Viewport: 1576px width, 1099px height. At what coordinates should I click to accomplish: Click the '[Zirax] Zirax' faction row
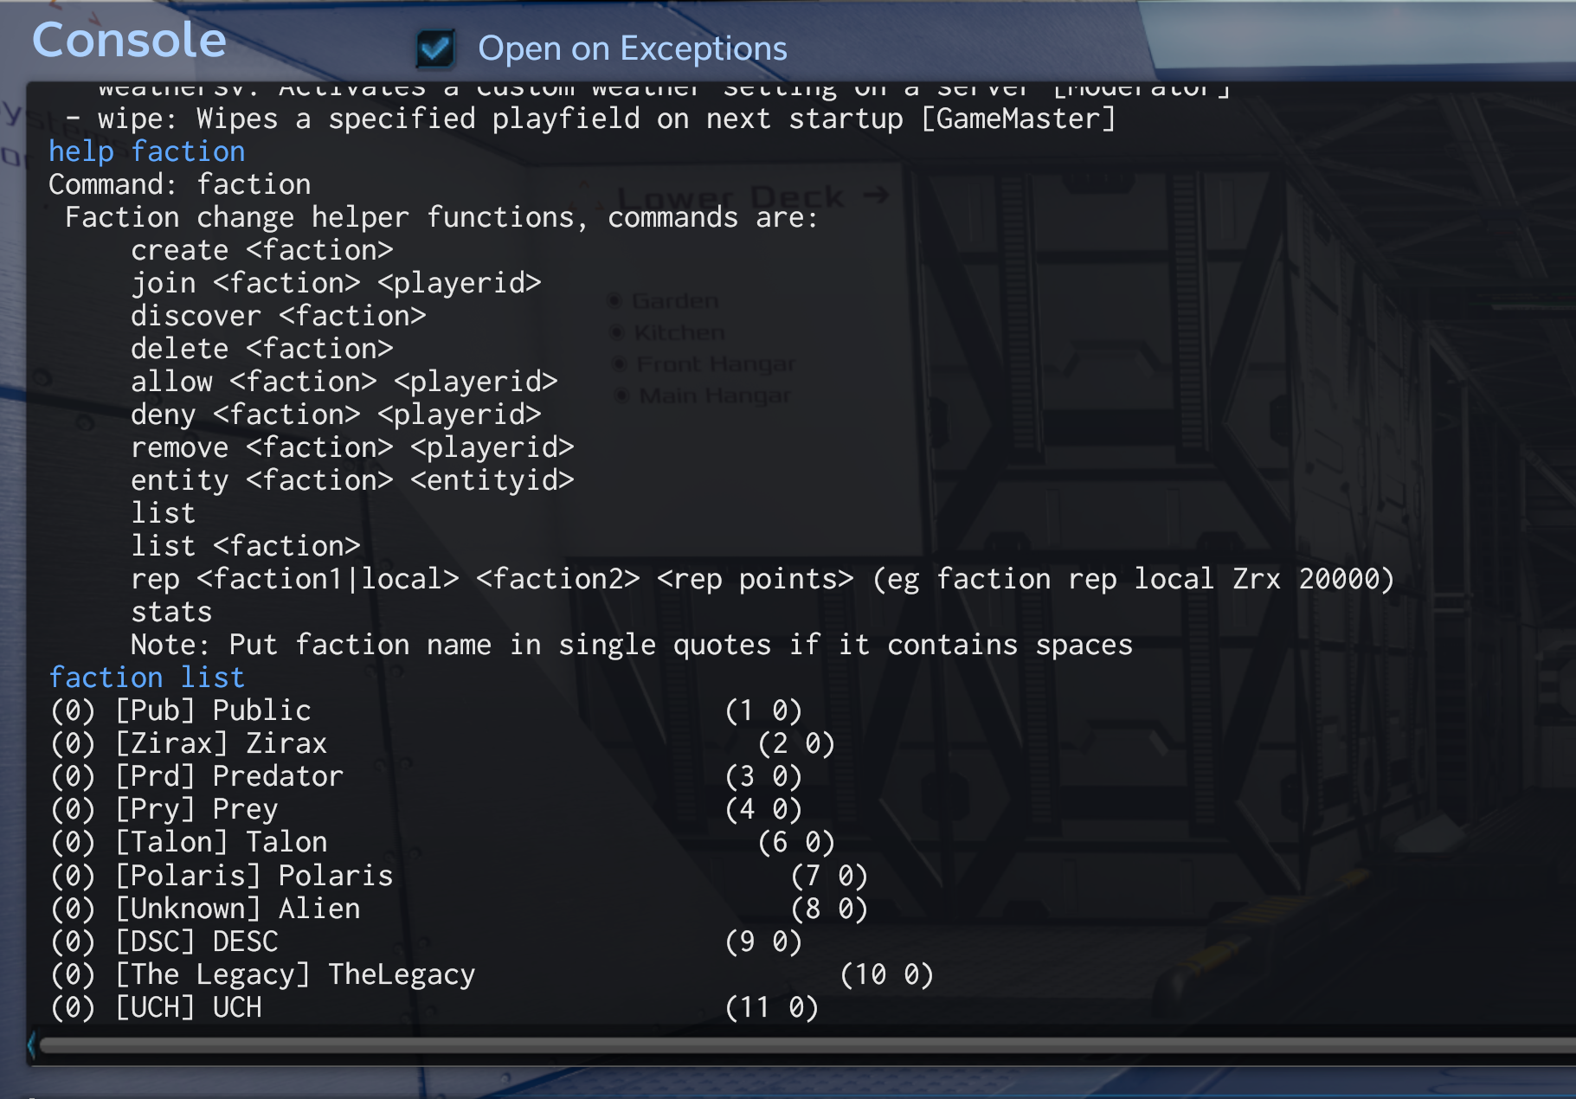point(189,743)
